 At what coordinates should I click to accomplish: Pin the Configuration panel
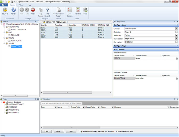coord(175,21)
